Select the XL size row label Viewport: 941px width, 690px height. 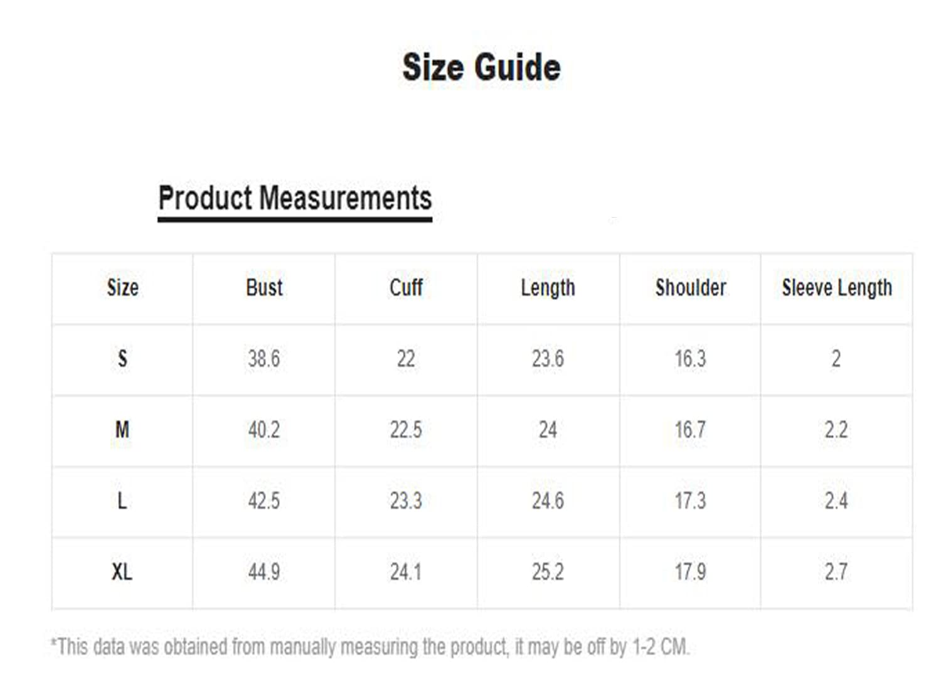point(122,571)
